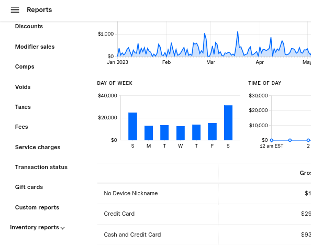The image size is (311, 245).
Task: Click the Jan 2023 label on sales timeline
Action: tap(117, 62)
